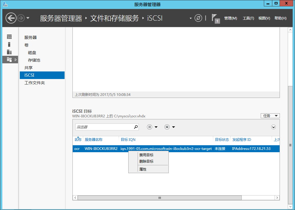Sort by 名称 column header

point(78,139)
